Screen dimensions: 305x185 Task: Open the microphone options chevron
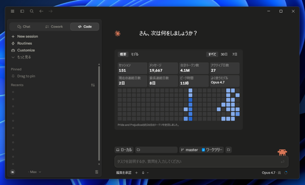[147, 173]
